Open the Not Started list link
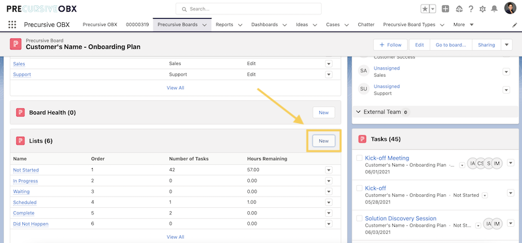 [x=26, y=170]
